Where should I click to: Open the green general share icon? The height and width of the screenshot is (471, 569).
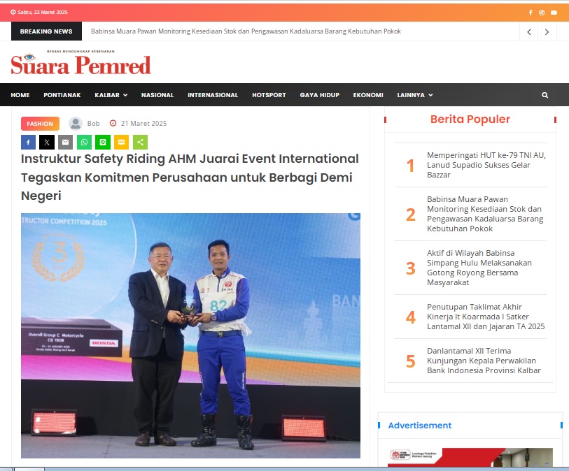coord(140,142)
